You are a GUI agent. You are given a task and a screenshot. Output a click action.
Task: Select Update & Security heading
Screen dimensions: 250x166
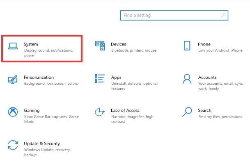[x=42, y=143]
